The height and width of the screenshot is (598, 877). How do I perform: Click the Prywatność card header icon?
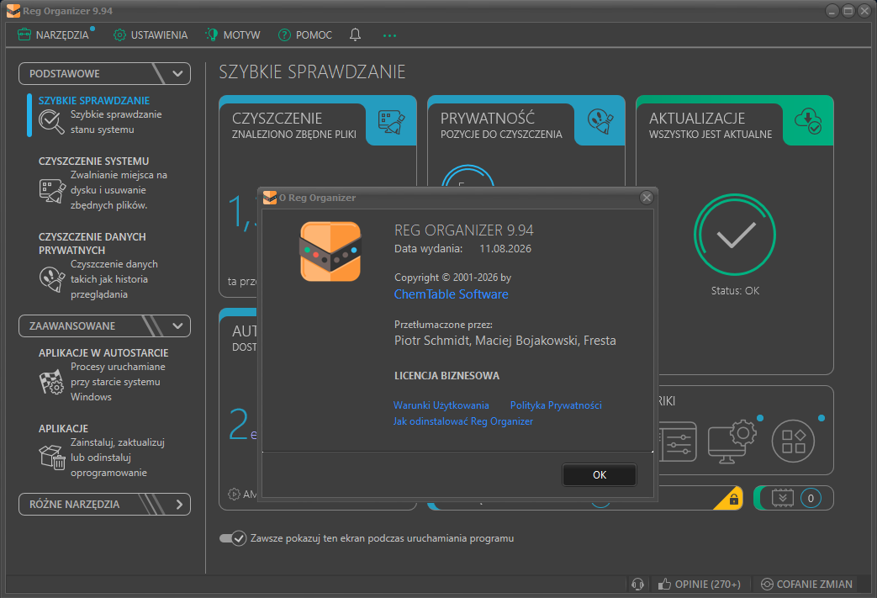point(600,121)
